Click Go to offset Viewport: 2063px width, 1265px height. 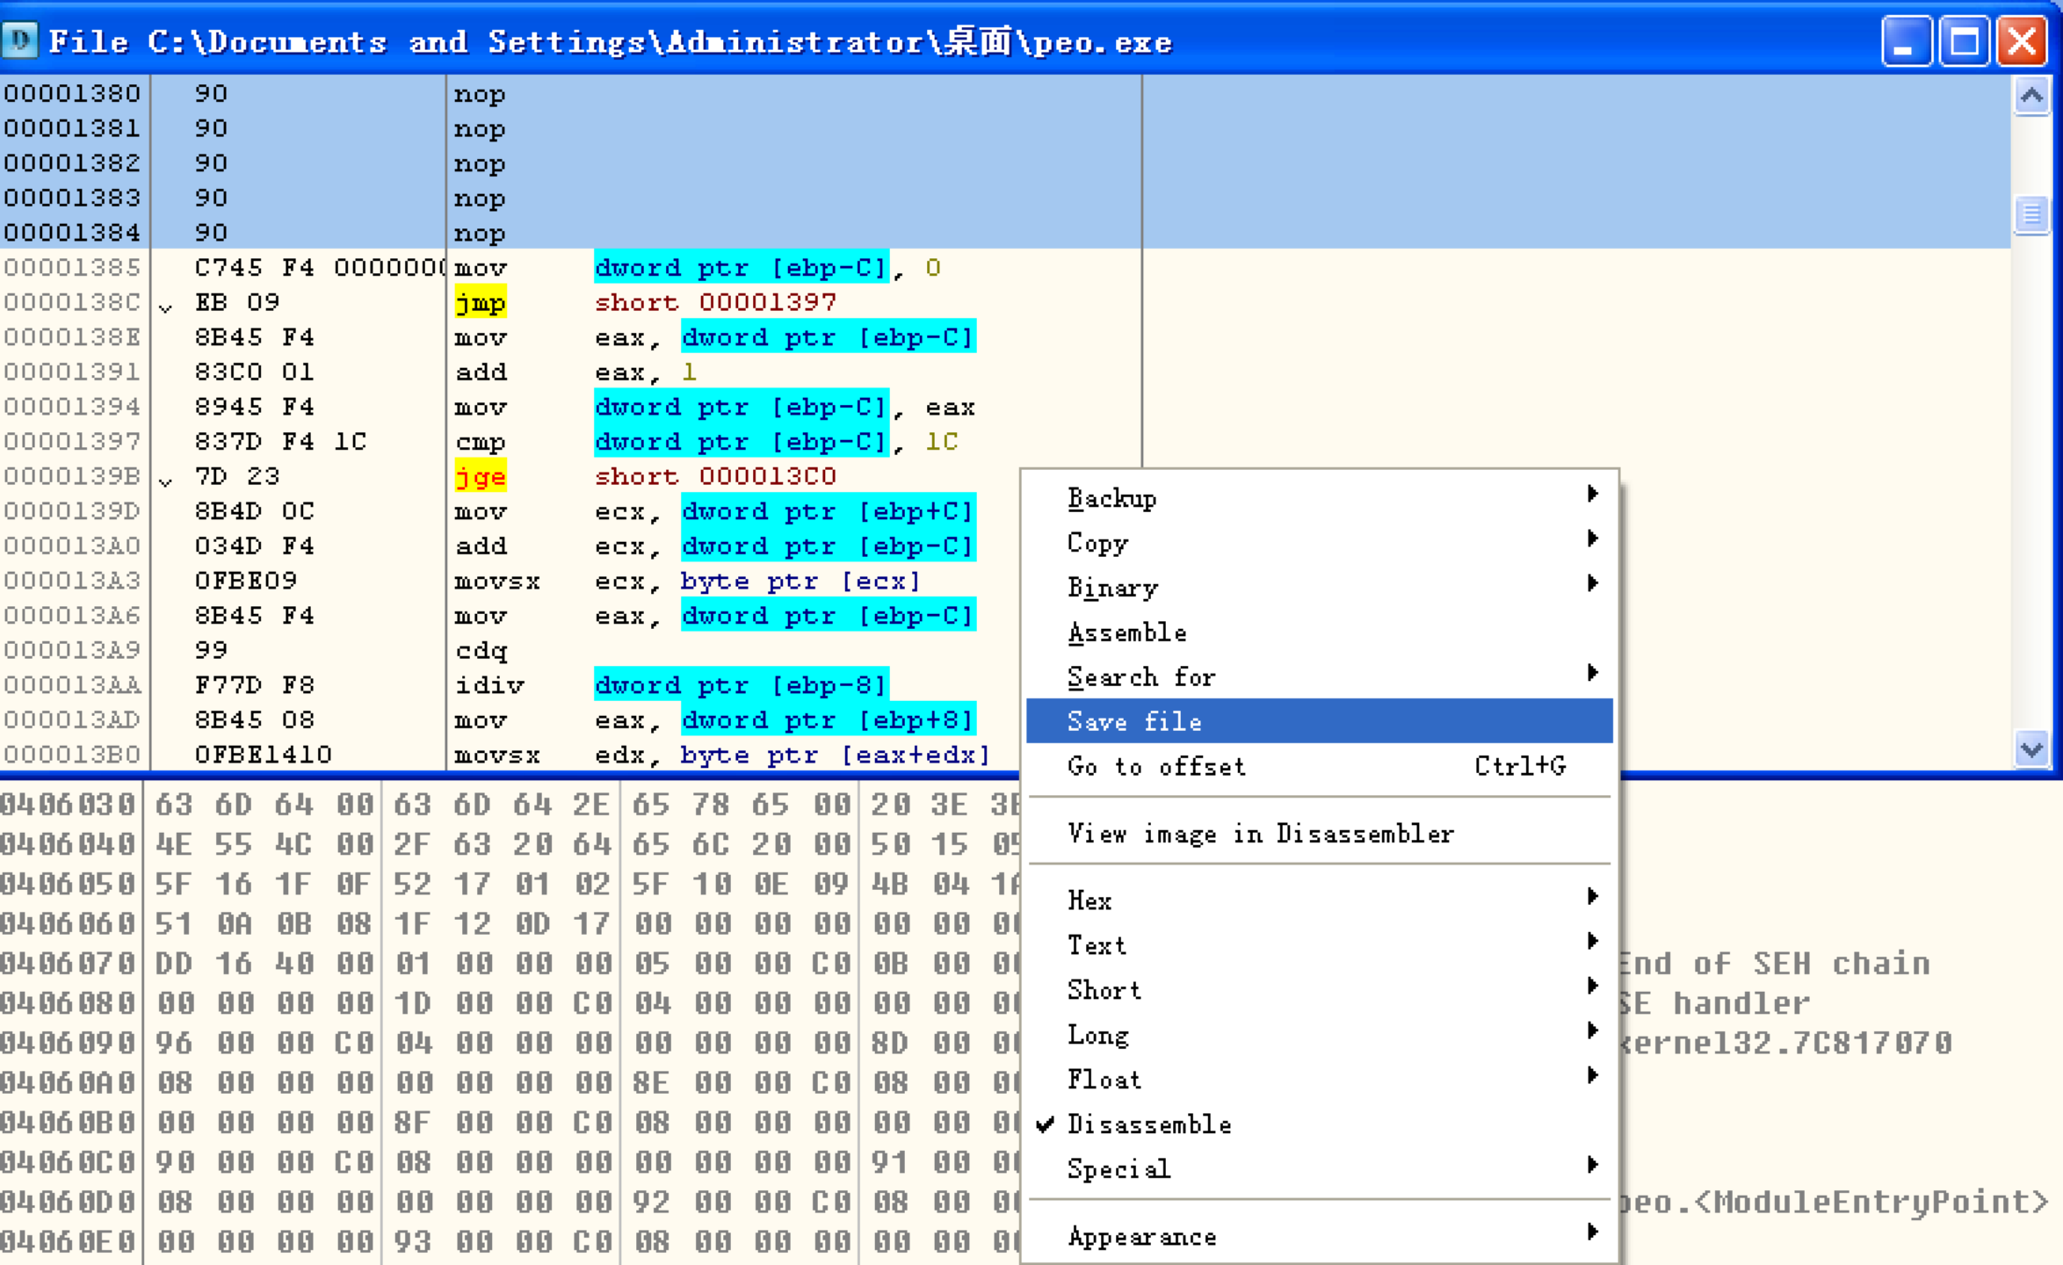1157,766
